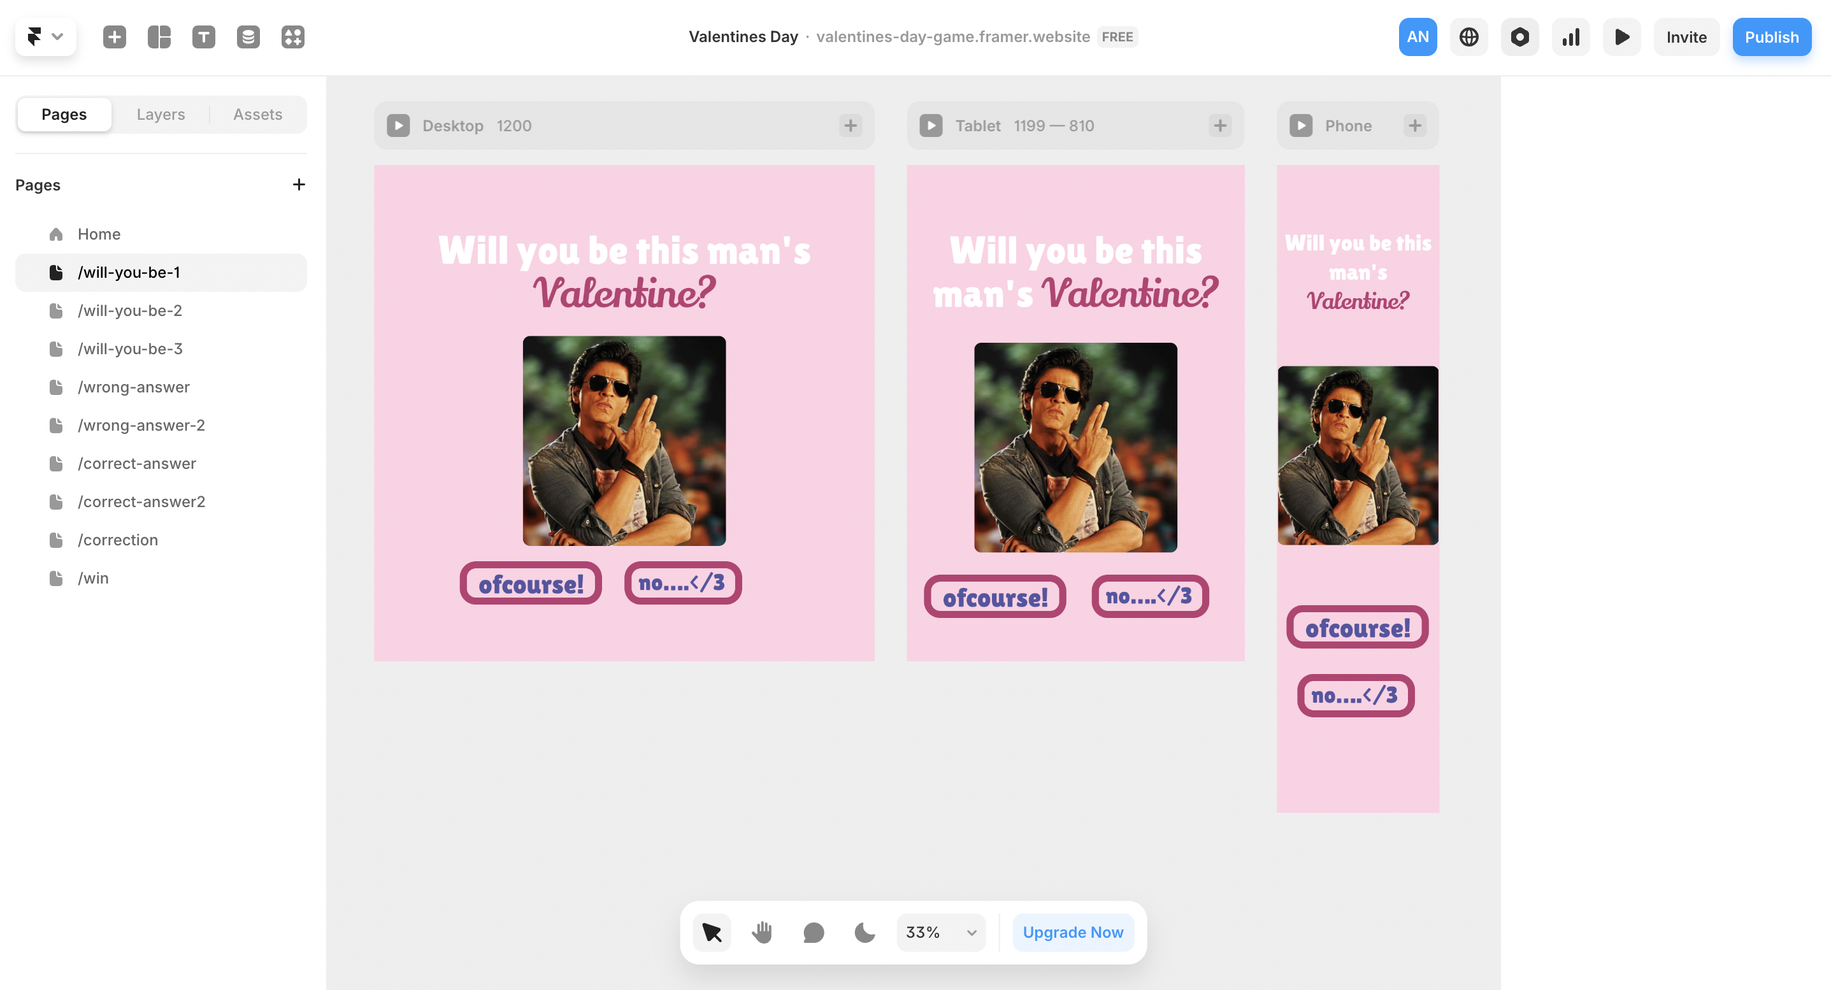Add variant next to Desktop breakpoint
The width and height of the screenshot is (1831, 990).
pyautogui.click(x=850, y=126)
